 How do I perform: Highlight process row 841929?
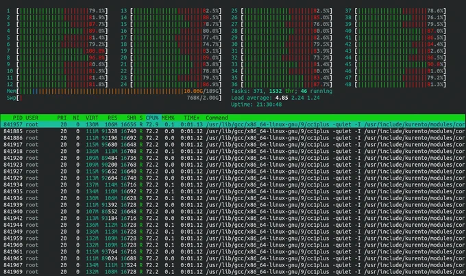click(233, 178)
